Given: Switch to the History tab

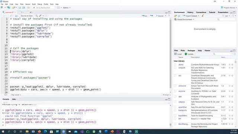Looking at the screenshot, I should (190, 12).
